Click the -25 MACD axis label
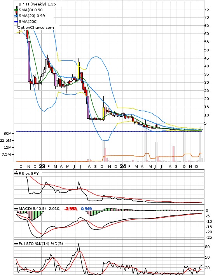Image resolution: width=220 pixels, height=275 pixels. click(208, 238)
